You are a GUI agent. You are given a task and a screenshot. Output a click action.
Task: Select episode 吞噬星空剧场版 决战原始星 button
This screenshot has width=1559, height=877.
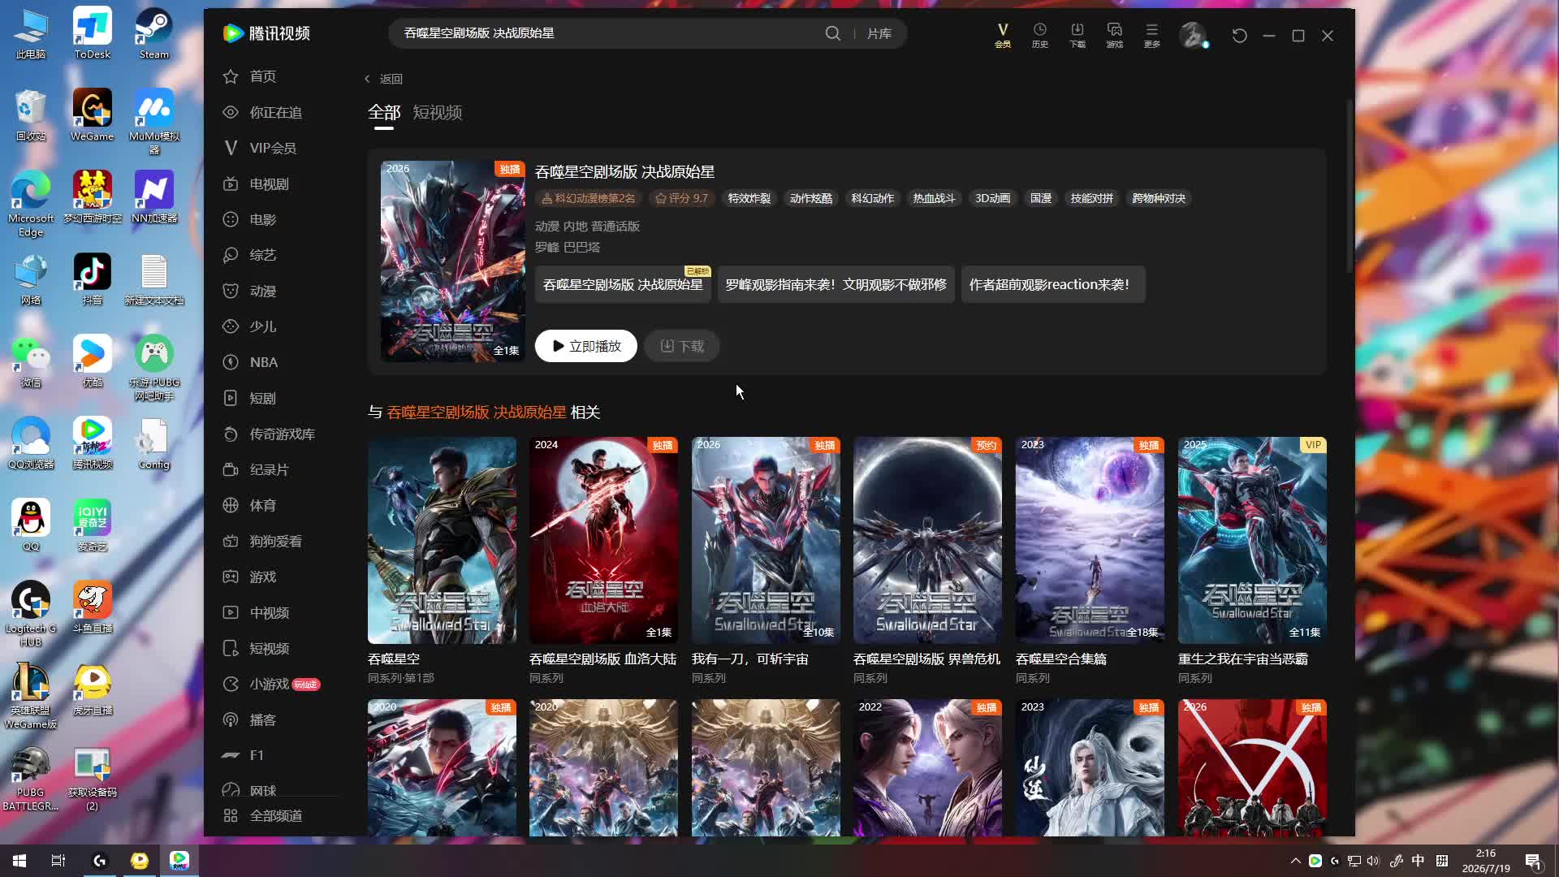(623, 284)
